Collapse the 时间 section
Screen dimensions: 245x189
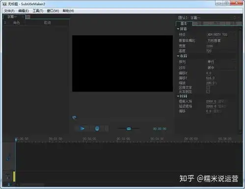click(178, 96)
